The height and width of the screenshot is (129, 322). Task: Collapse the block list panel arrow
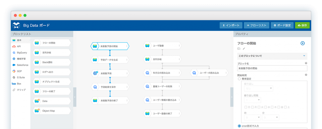(x=75, y=97)
